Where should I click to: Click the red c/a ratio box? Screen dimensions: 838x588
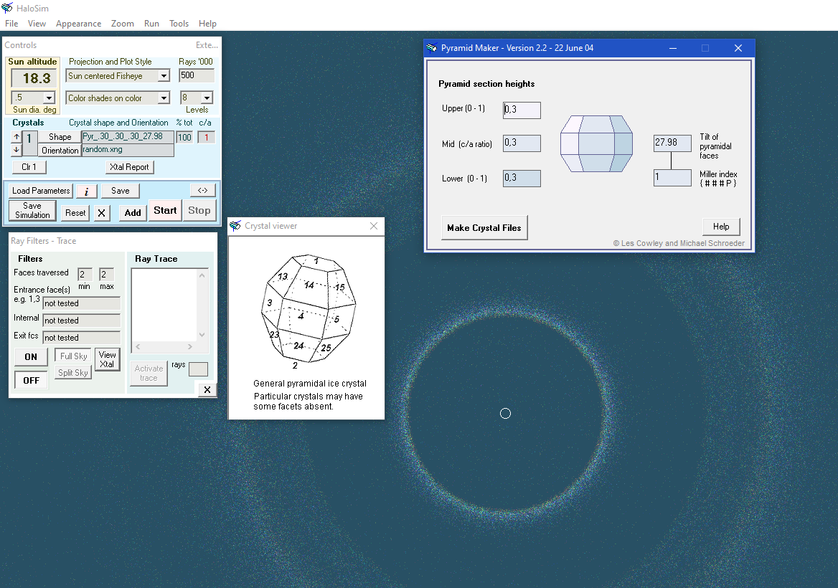point(206,138)
